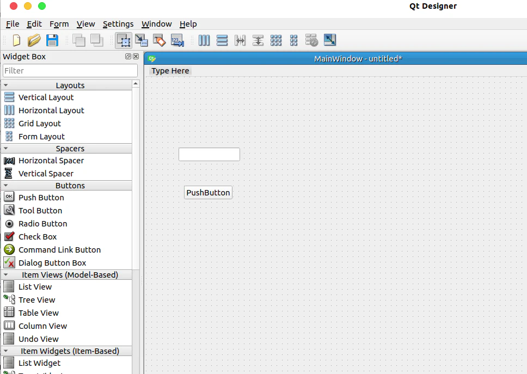Viewport: 527px width, 374px height.
Task: Select Column View widget
Action: coord(66,326)
